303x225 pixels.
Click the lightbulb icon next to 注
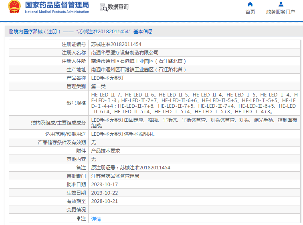(79, 219)
